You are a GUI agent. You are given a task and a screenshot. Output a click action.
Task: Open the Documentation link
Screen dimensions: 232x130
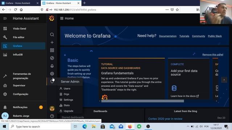click(168, 36)
